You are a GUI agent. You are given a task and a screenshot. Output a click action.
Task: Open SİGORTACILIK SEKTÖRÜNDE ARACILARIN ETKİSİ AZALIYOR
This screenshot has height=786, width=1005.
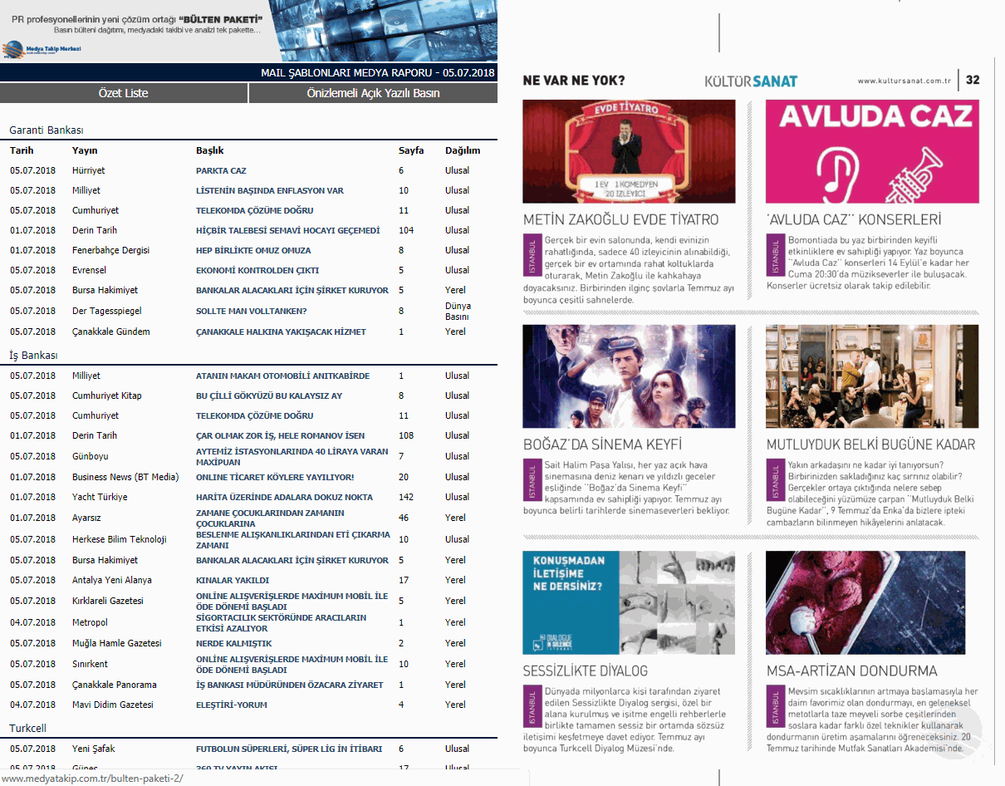281,623
